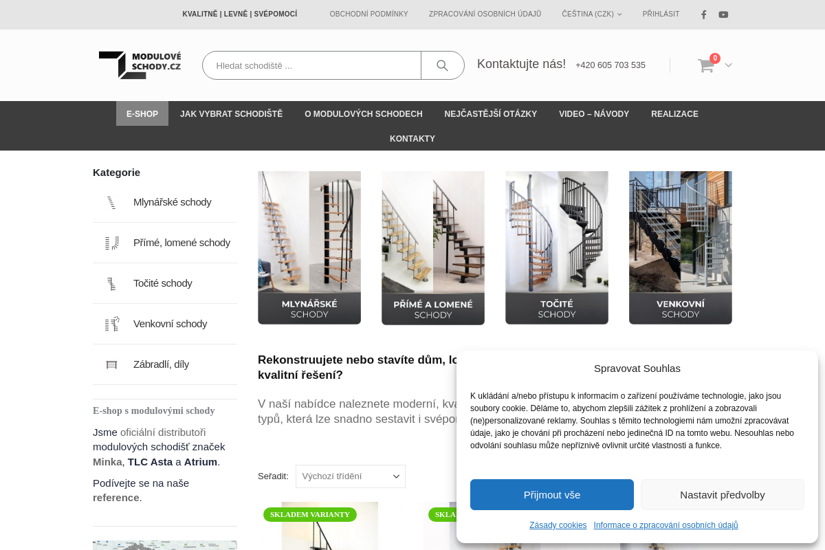
Task: Open the E-SHOP menu item
Action: point(142,113)
